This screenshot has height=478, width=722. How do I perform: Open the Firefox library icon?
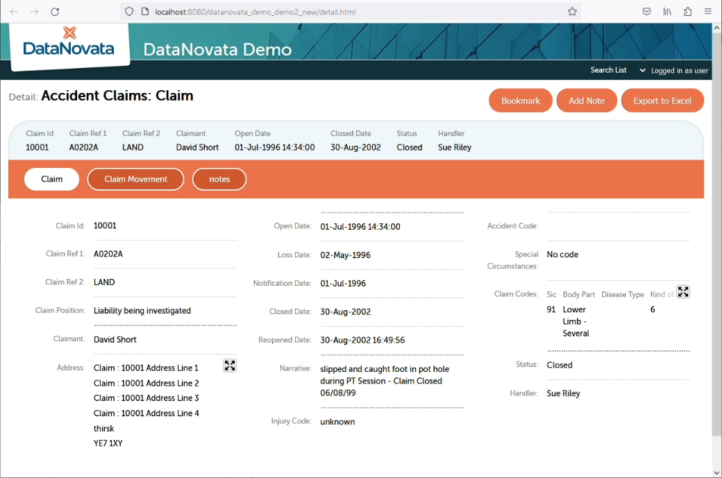click(x=666, y=11)
